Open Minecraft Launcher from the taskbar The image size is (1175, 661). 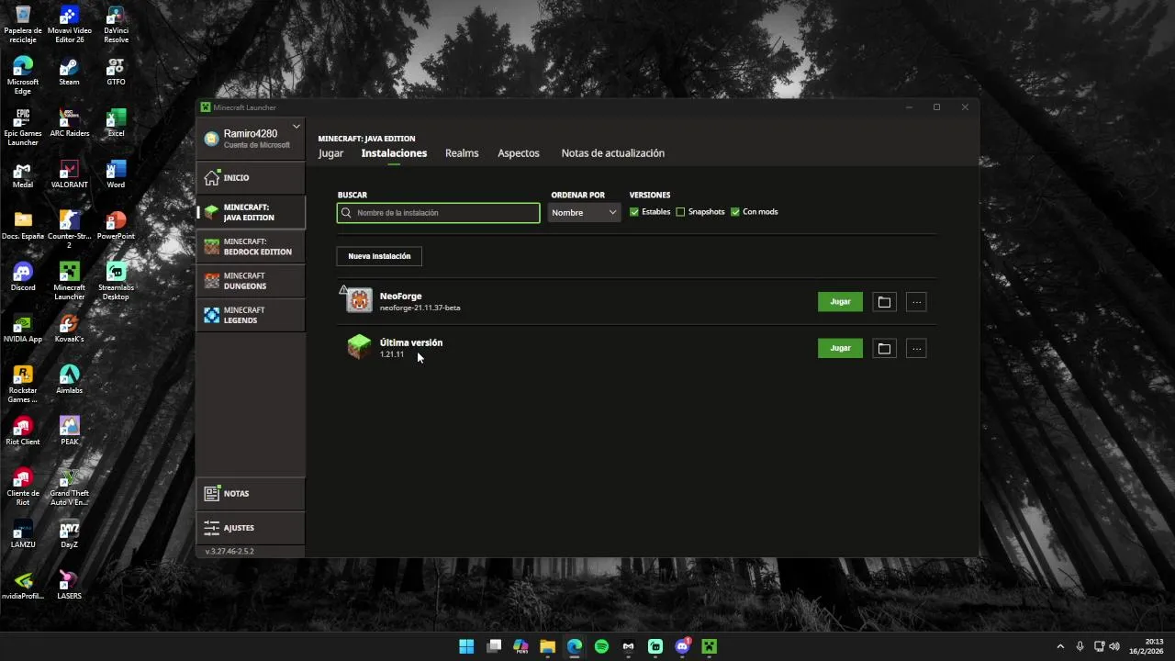pyautogui.click(x=709, y=646)
